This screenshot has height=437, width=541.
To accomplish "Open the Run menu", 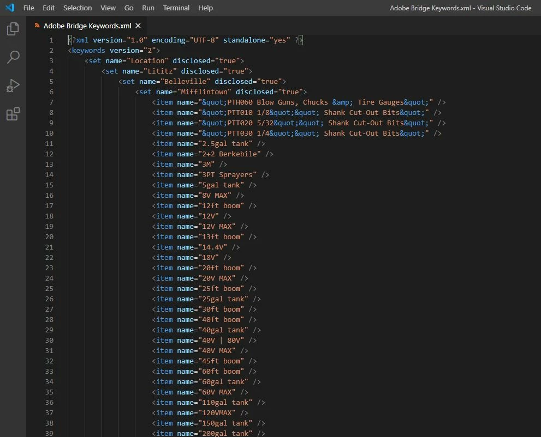I will click(x=148, y=8).
